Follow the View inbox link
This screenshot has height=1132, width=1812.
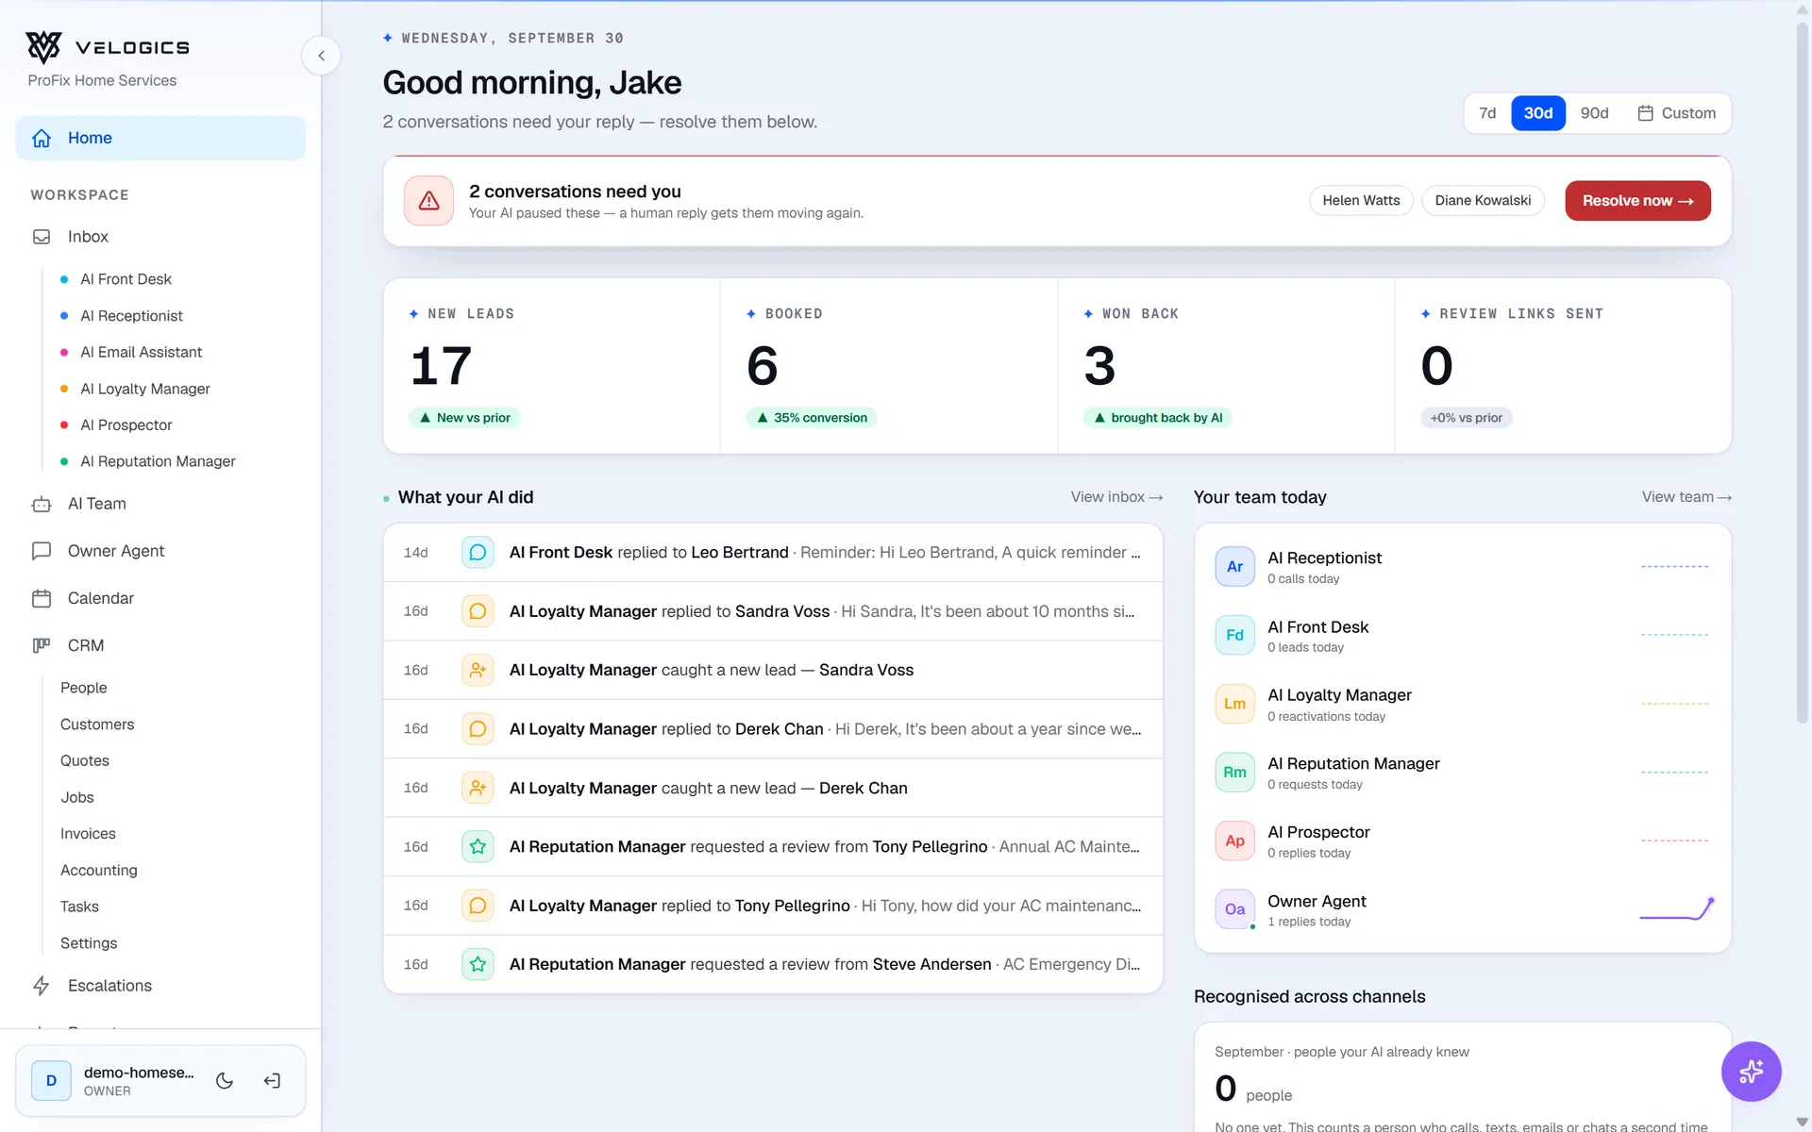[x=1116, y=497]
